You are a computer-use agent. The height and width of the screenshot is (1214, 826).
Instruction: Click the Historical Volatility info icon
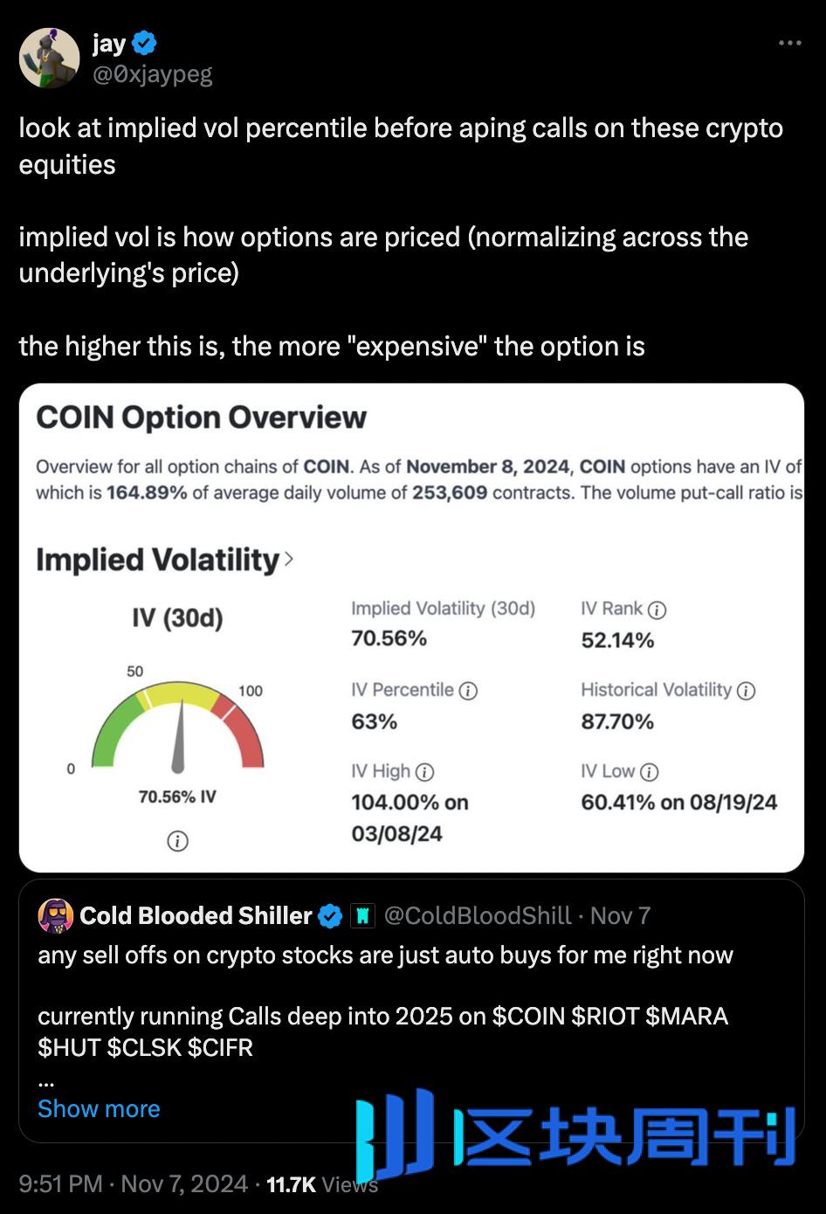[x=746, y=691]
